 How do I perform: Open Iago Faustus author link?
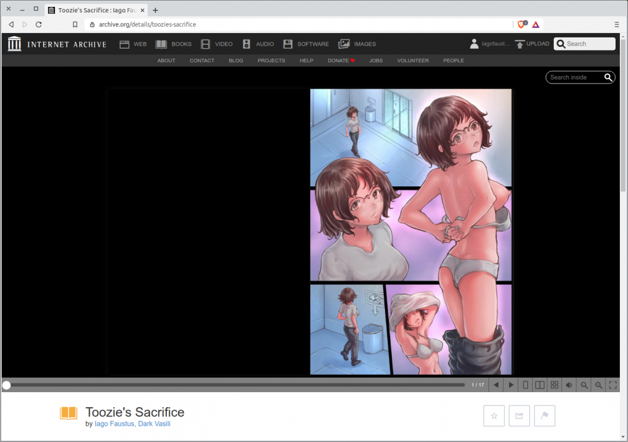(115, 424)
